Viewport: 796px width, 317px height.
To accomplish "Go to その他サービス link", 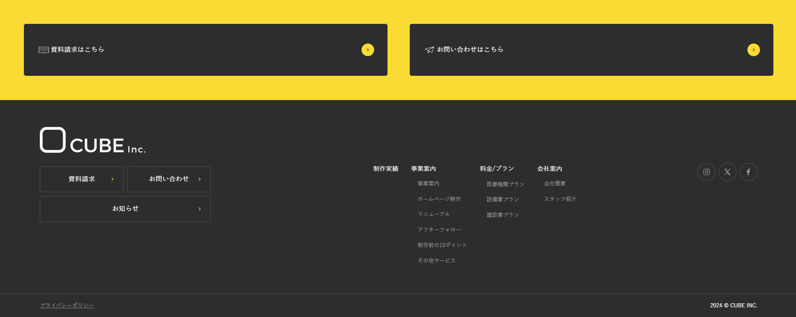I will click(x=437, y=261).
